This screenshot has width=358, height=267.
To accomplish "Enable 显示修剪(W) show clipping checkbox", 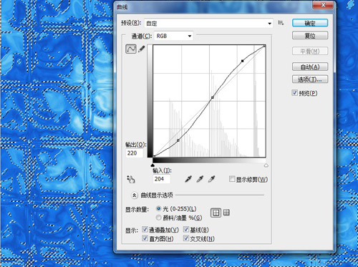I will [x=232, y=179].
